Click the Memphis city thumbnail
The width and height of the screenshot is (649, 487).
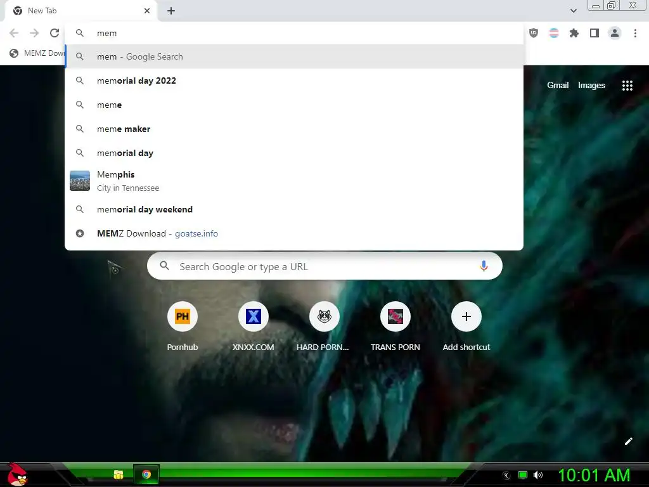[x=80, y=181]
